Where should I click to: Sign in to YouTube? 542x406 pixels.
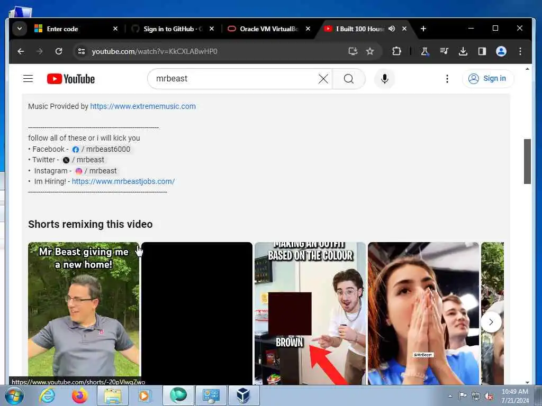[488, 79]
